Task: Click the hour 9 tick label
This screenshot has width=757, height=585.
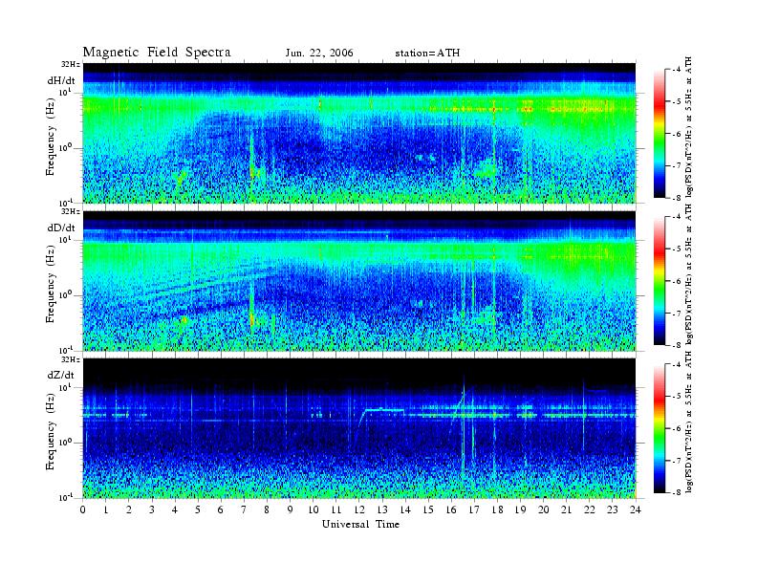Action: (x=291, y=510)
